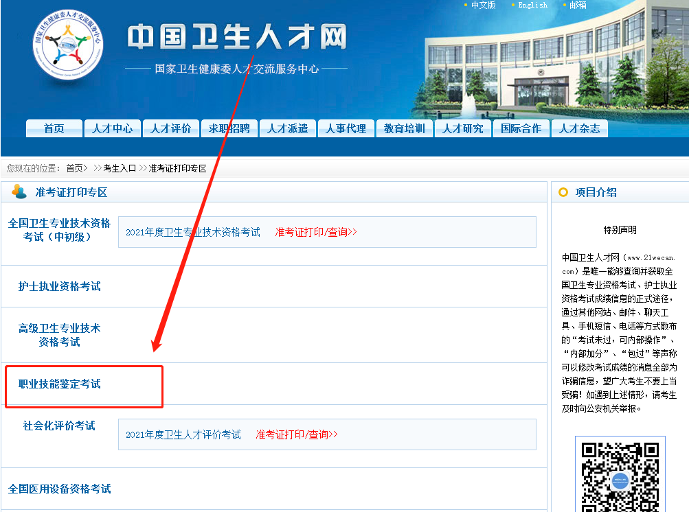This screenshot has height=512, width=689.
Task: Select the 中文版 link at the top
Action: [x=482, y=5]
